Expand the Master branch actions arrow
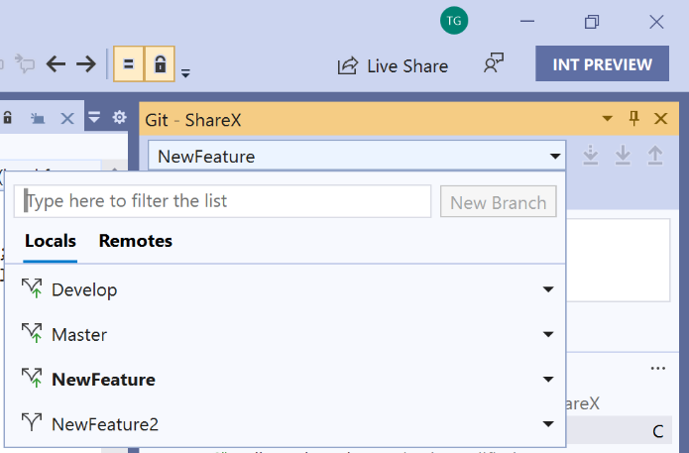689x453 pixels. pyautogui.click(x=548, y=334)
